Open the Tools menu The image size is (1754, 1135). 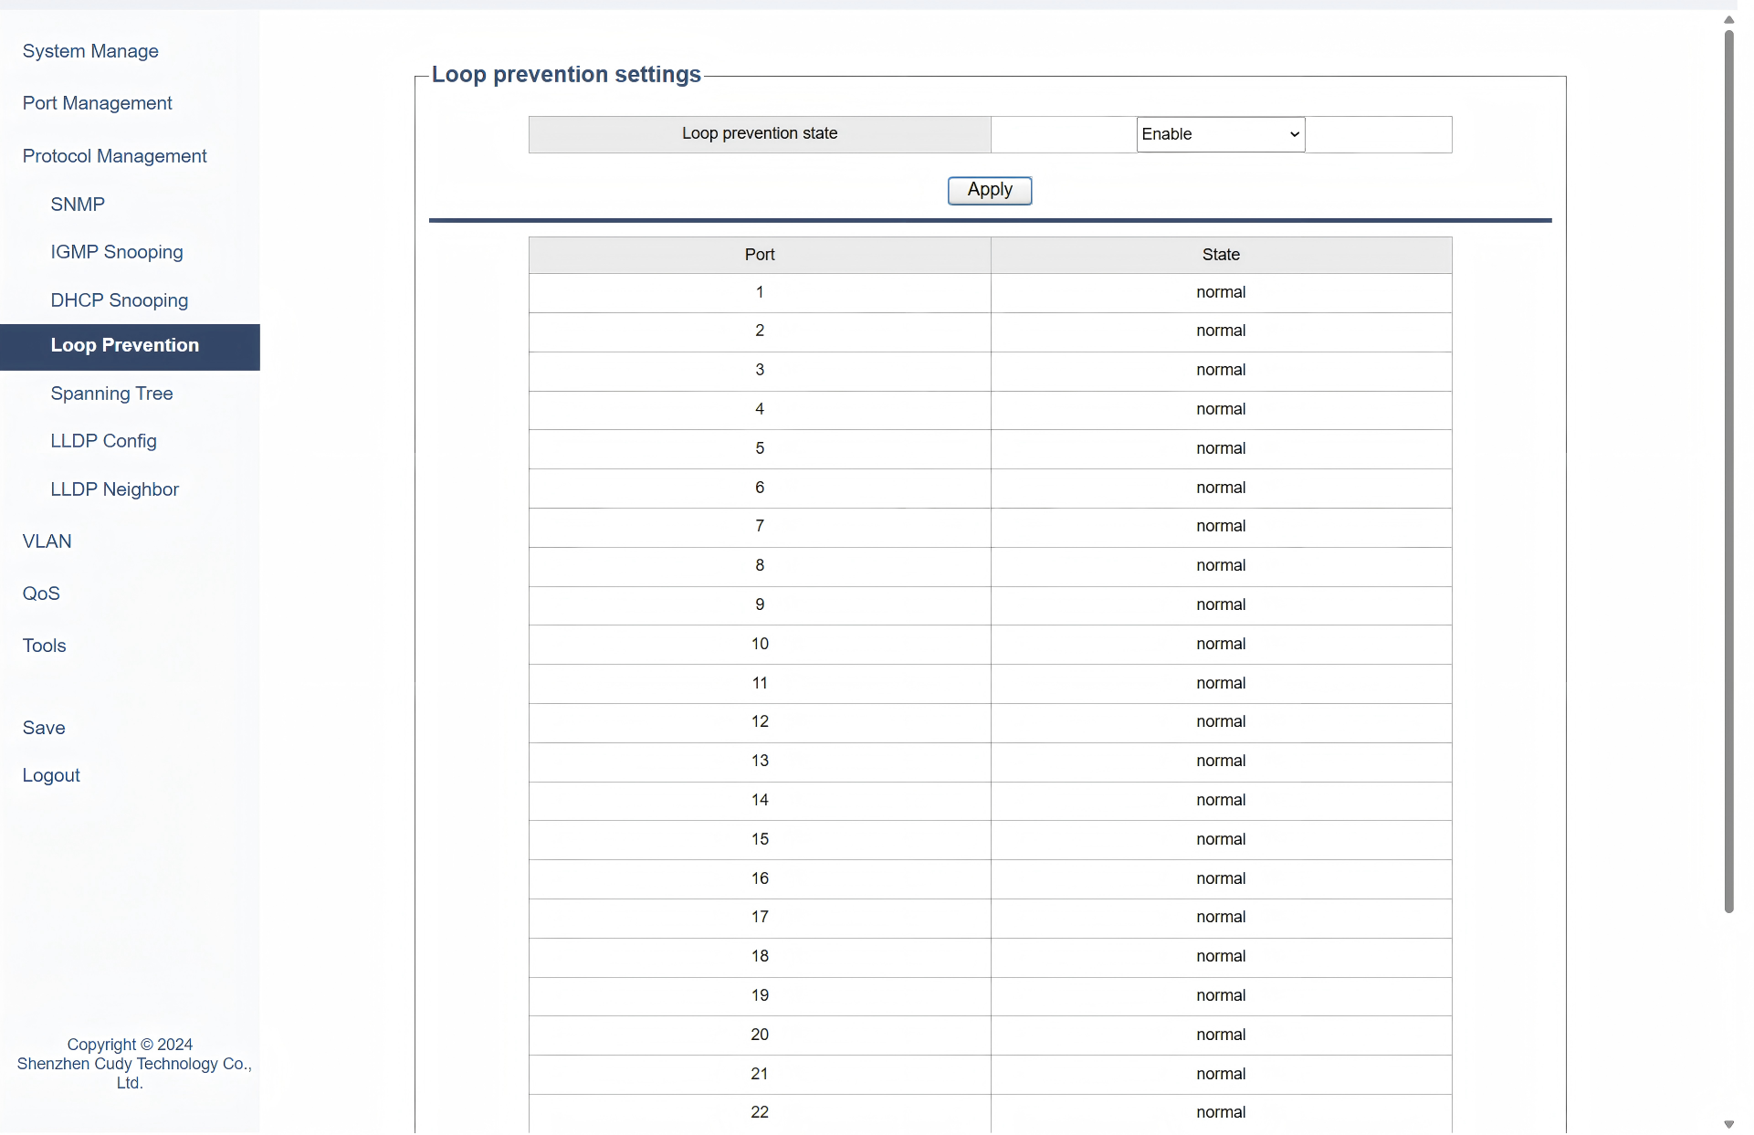click(x=44, y=646)
